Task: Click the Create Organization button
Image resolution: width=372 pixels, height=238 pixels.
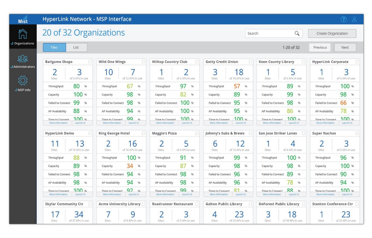Action: (332, 33)
